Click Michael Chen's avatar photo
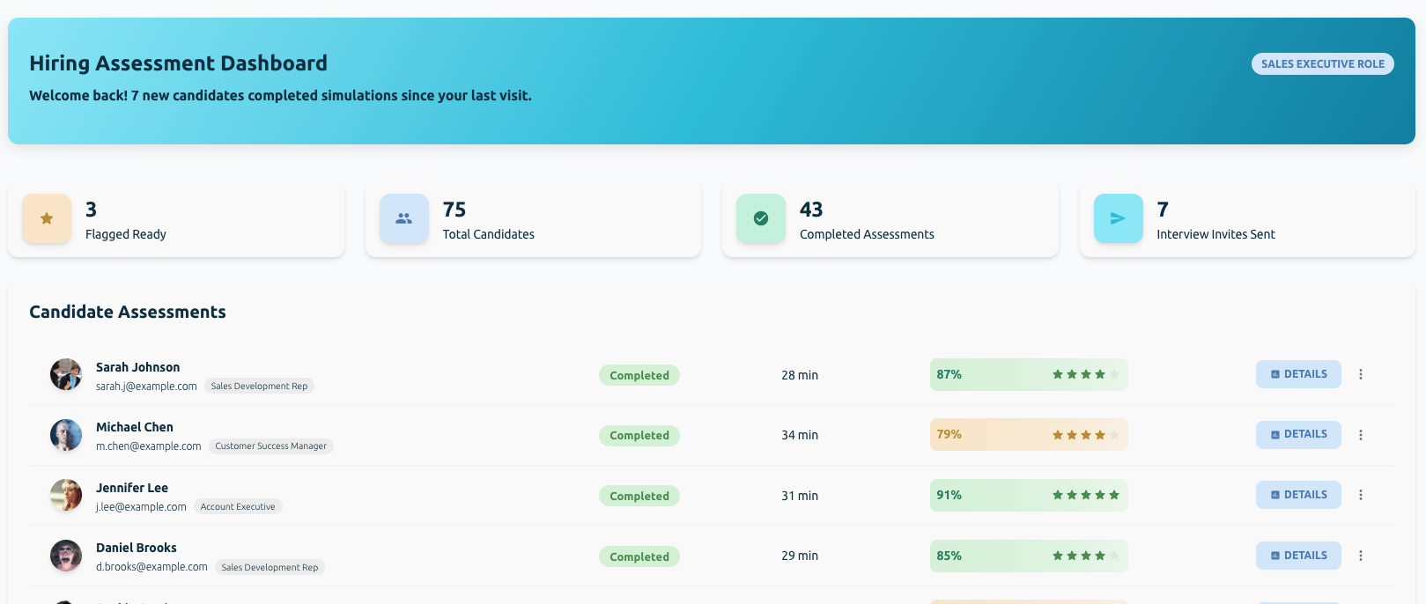 (x=66, y=435)
